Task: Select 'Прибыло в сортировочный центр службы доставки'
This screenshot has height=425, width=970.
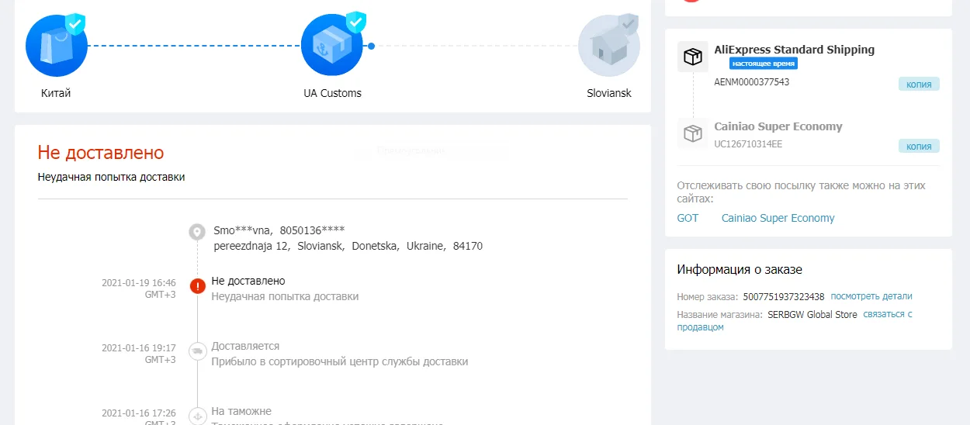Action: click(x=340, y=361)
